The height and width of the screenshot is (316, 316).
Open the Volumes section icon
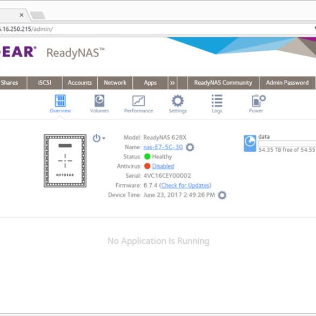pyautogui.click(x=99, y=101)
